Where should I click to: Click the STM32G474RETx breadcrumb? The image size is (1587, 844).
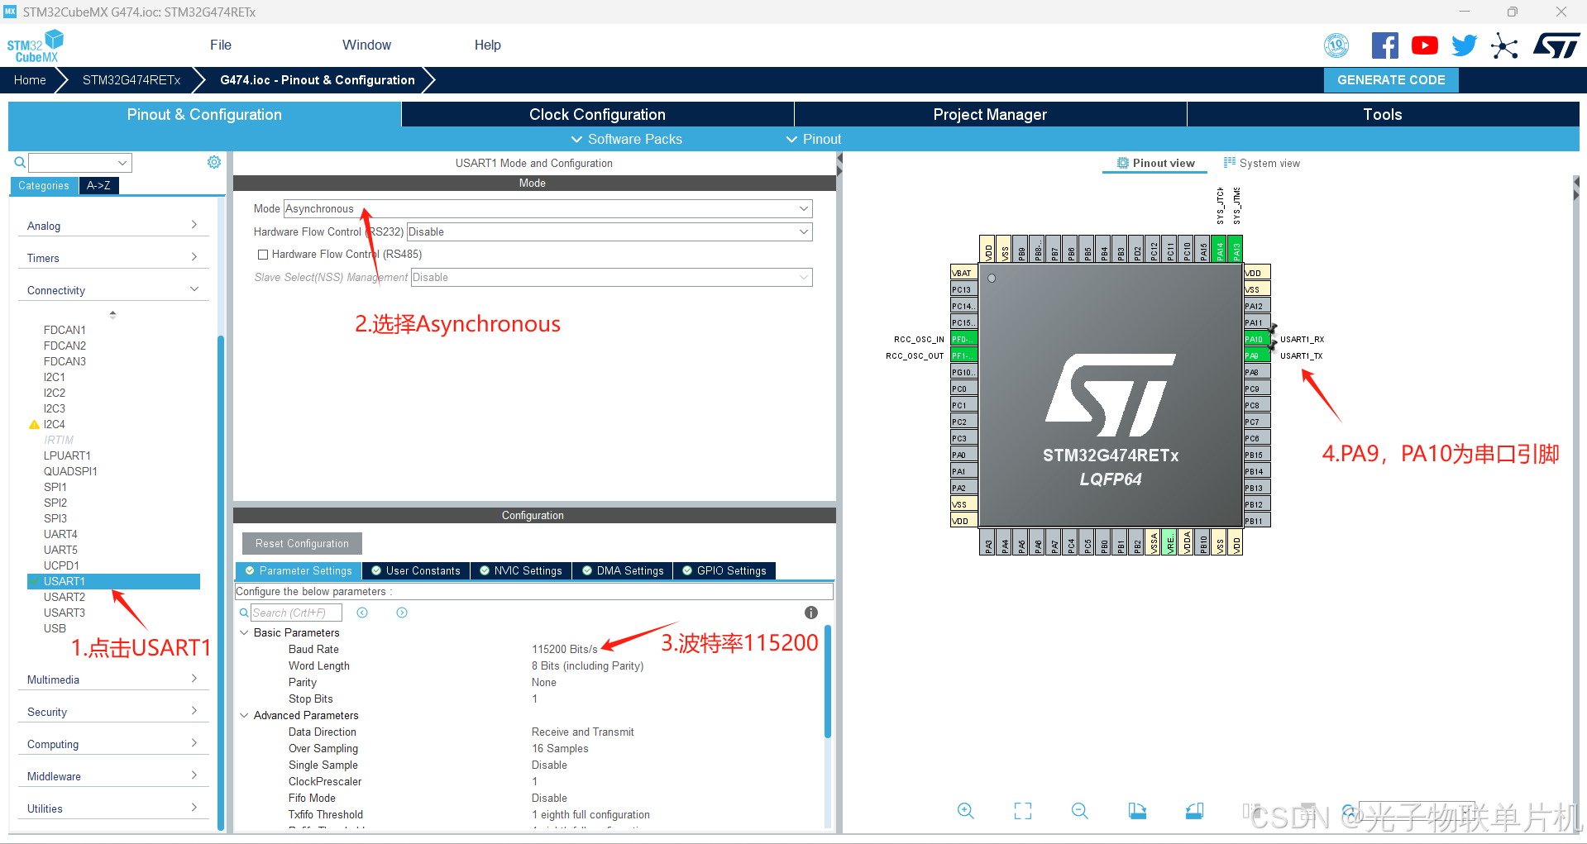click(x=131, y=80)
